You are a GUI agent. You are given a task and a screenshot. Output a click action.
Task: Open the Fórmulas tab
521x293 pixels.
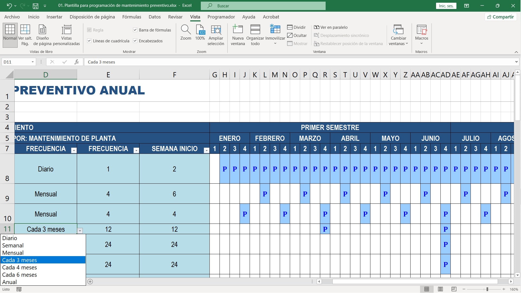pos(132,17)
